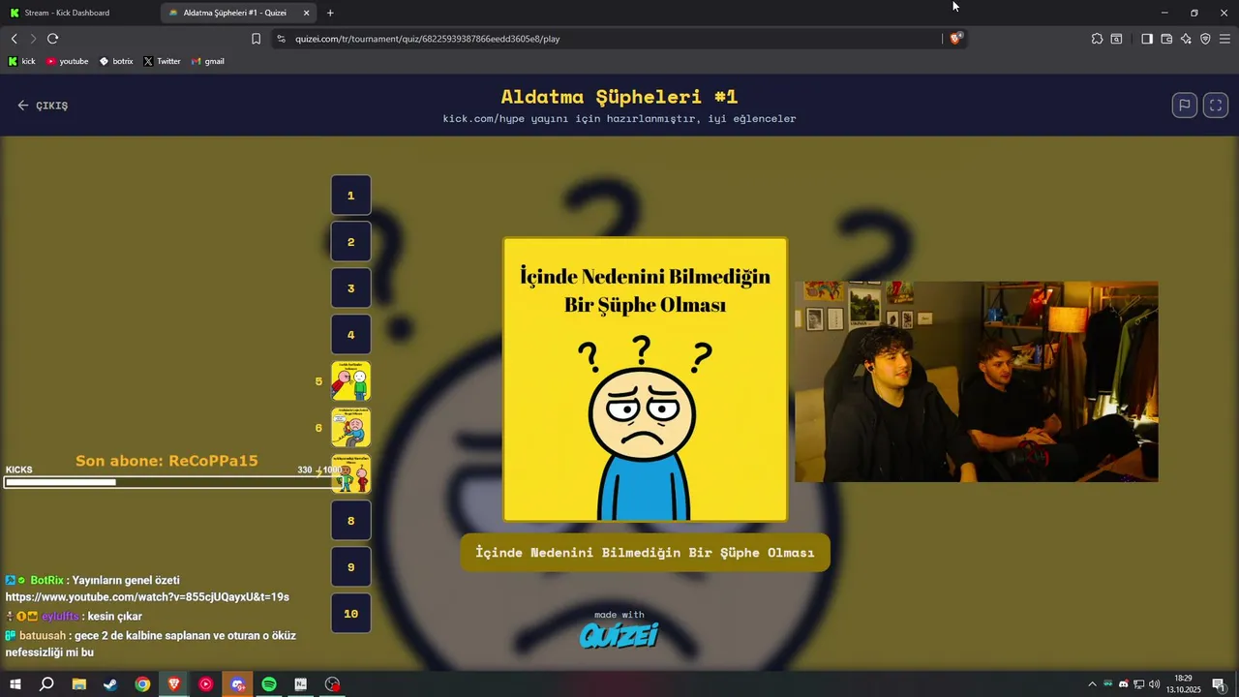The height and width of the screenshot is (697, 1239).
Task: Open Brave VPN shield icon
Action: tap(1205, 39)
